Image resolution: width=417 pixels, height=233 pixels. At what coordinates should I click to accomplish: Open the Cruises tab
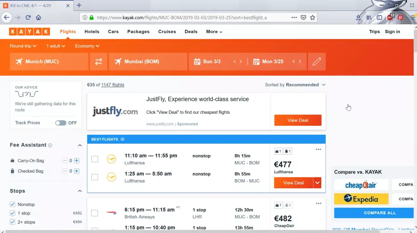(167, 32)
